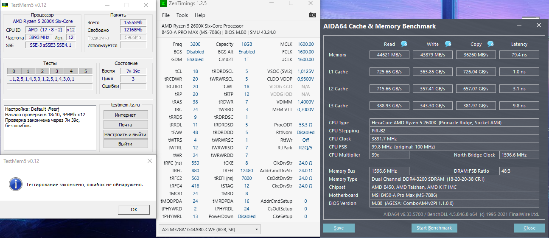Click the ZenTimings Capacity value 16GB
This screenshot has height=238, width=549.
(247, 44)
